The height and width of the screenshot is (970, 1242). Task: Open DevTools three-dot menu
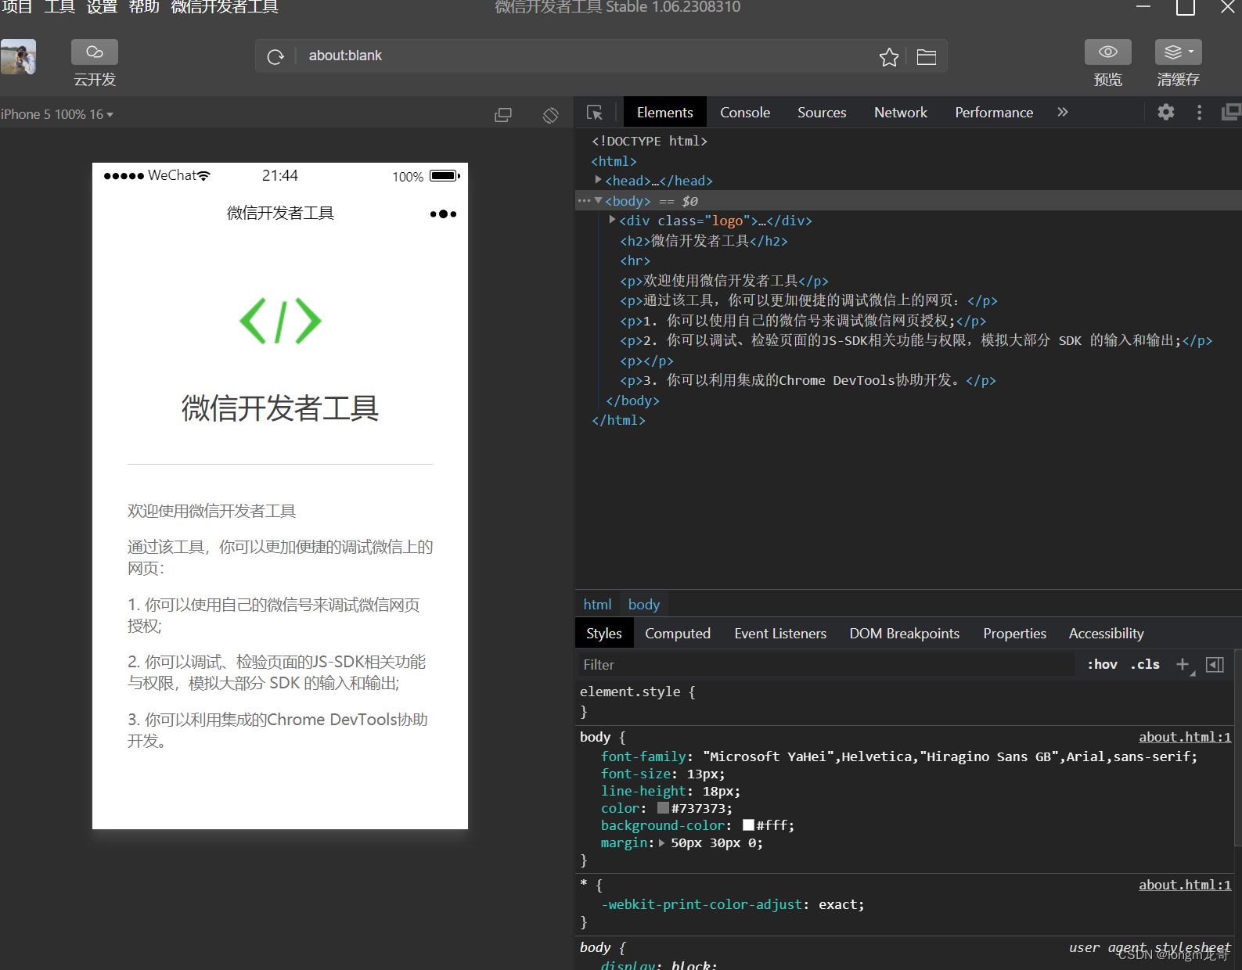tap(1199, 113)
